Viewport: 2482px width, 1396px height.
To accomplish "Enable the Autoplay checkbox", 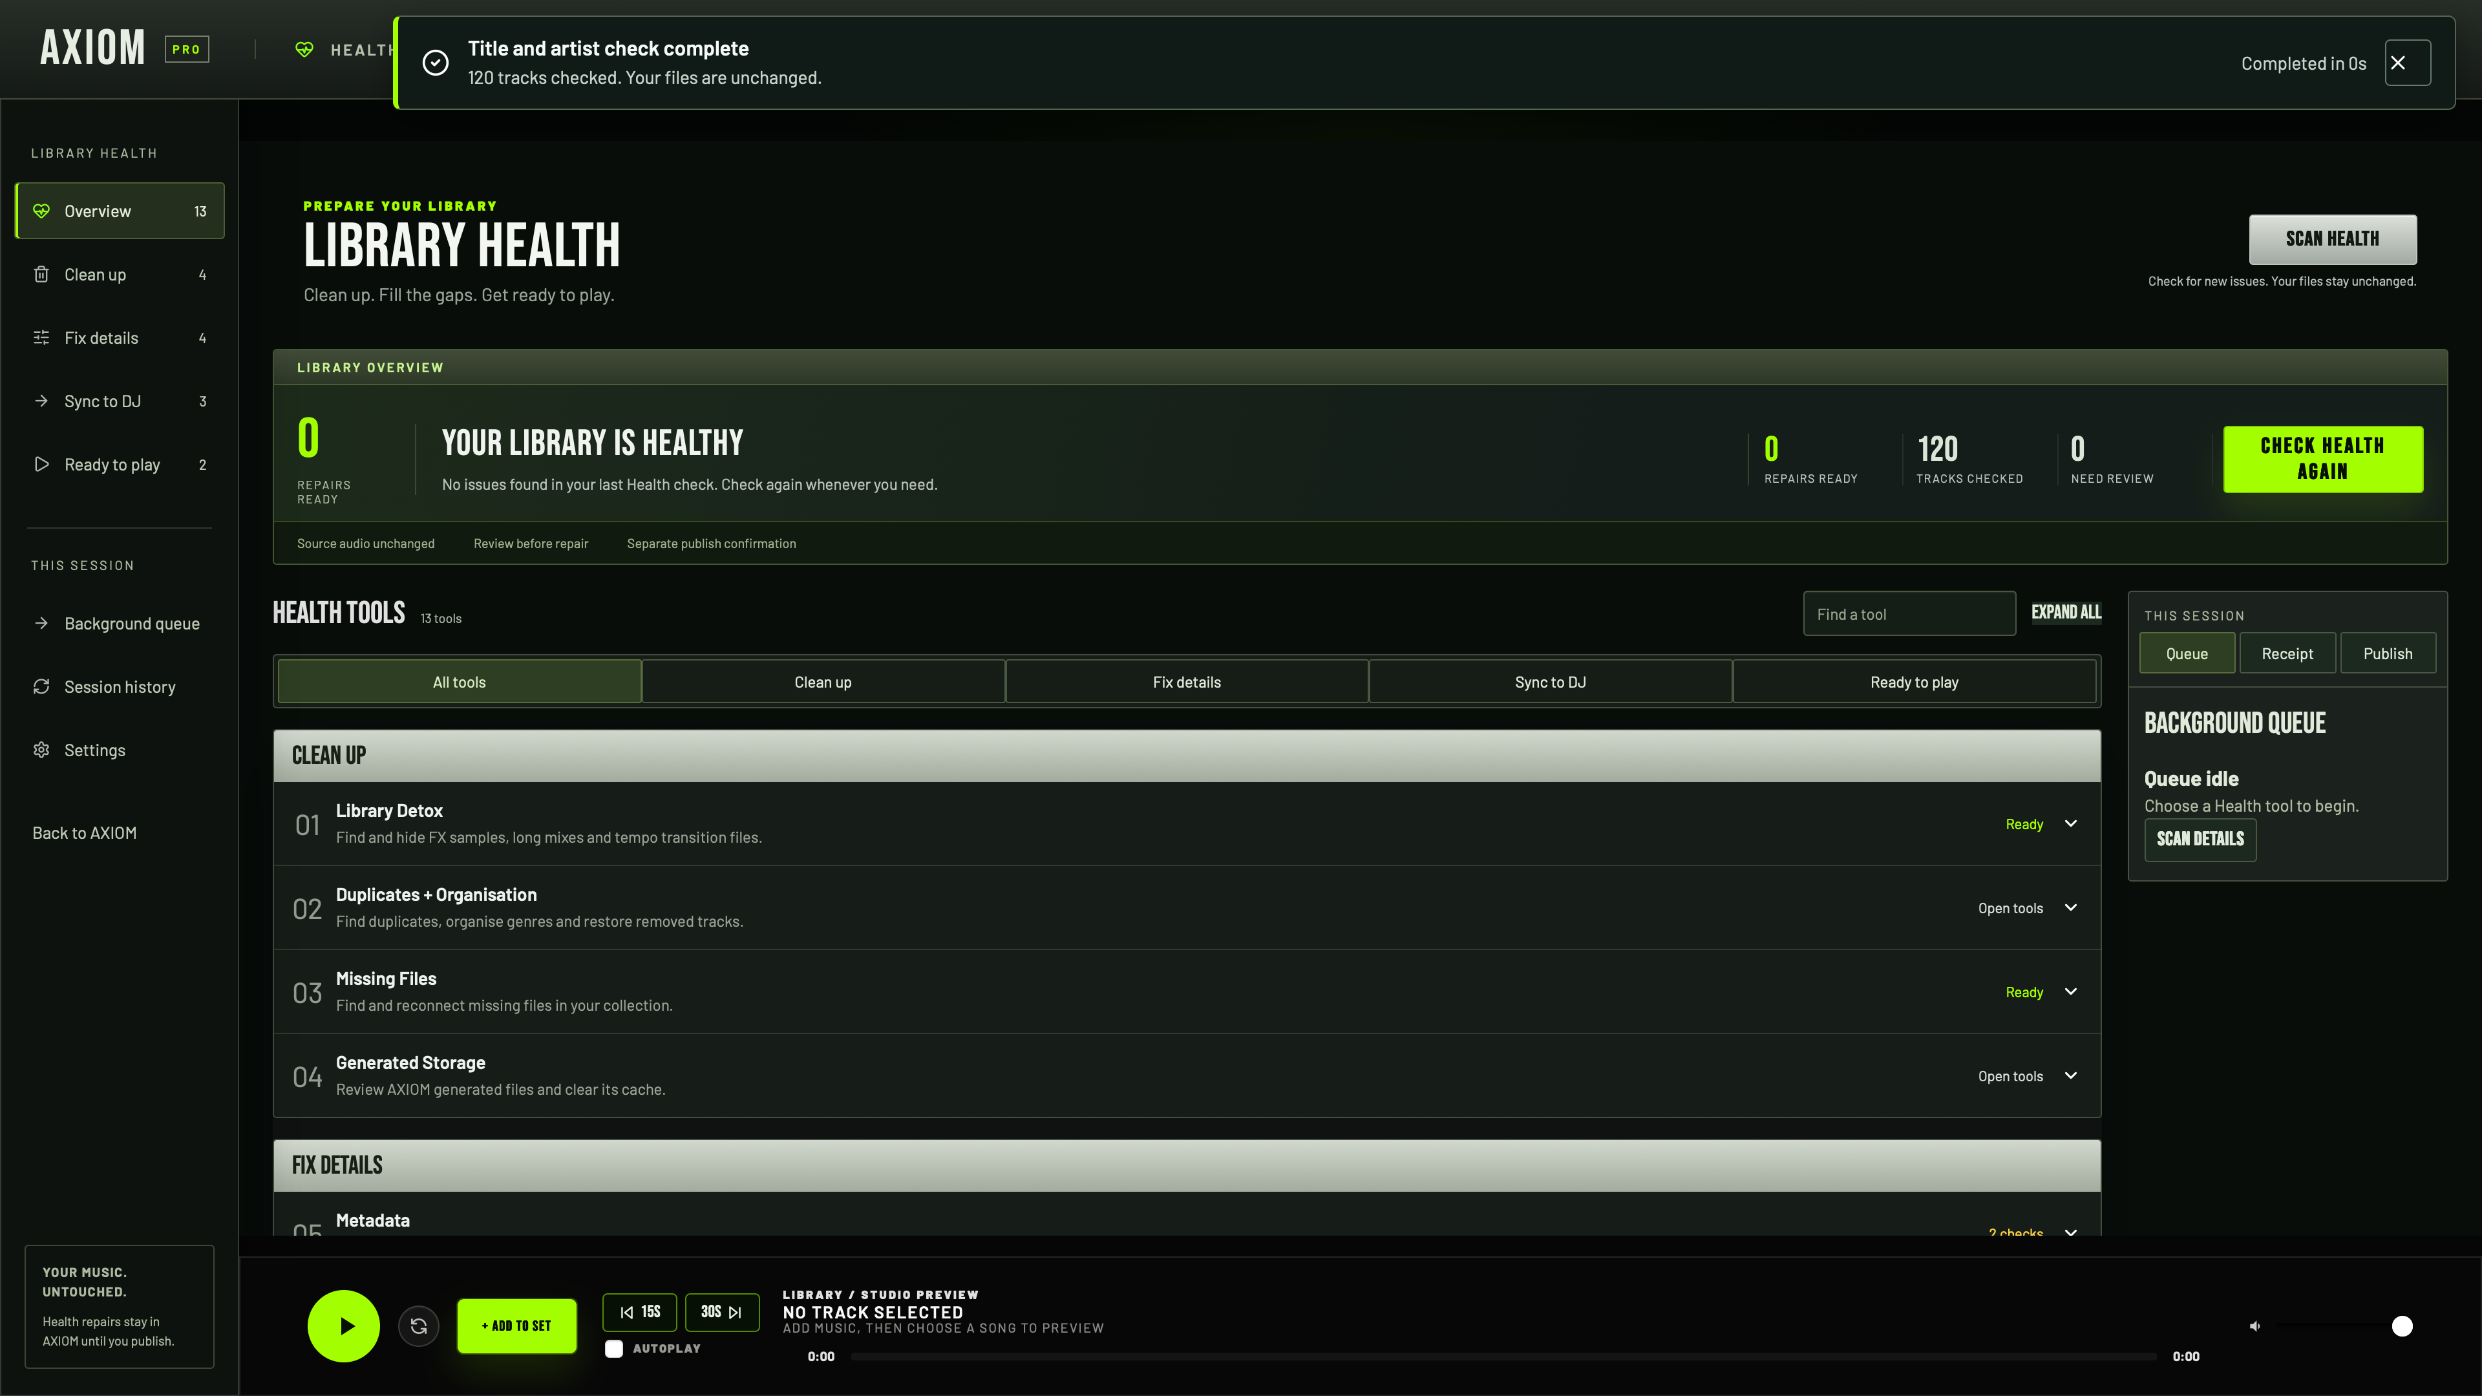I will [x=614, y=1349].
